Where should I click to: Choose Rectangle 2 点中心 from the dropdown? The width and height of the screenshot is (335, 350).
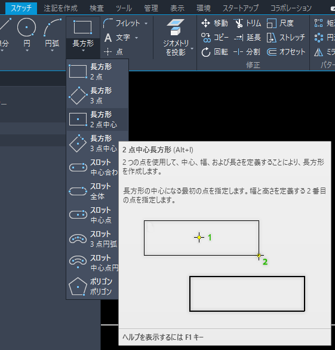[97, 119]
